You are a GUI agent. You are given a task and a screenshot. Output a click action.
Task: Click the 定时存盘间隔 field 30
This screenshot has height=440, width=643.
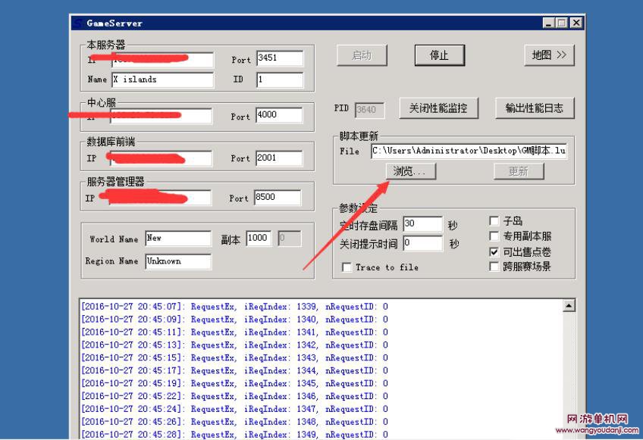[x=423, y=224]
